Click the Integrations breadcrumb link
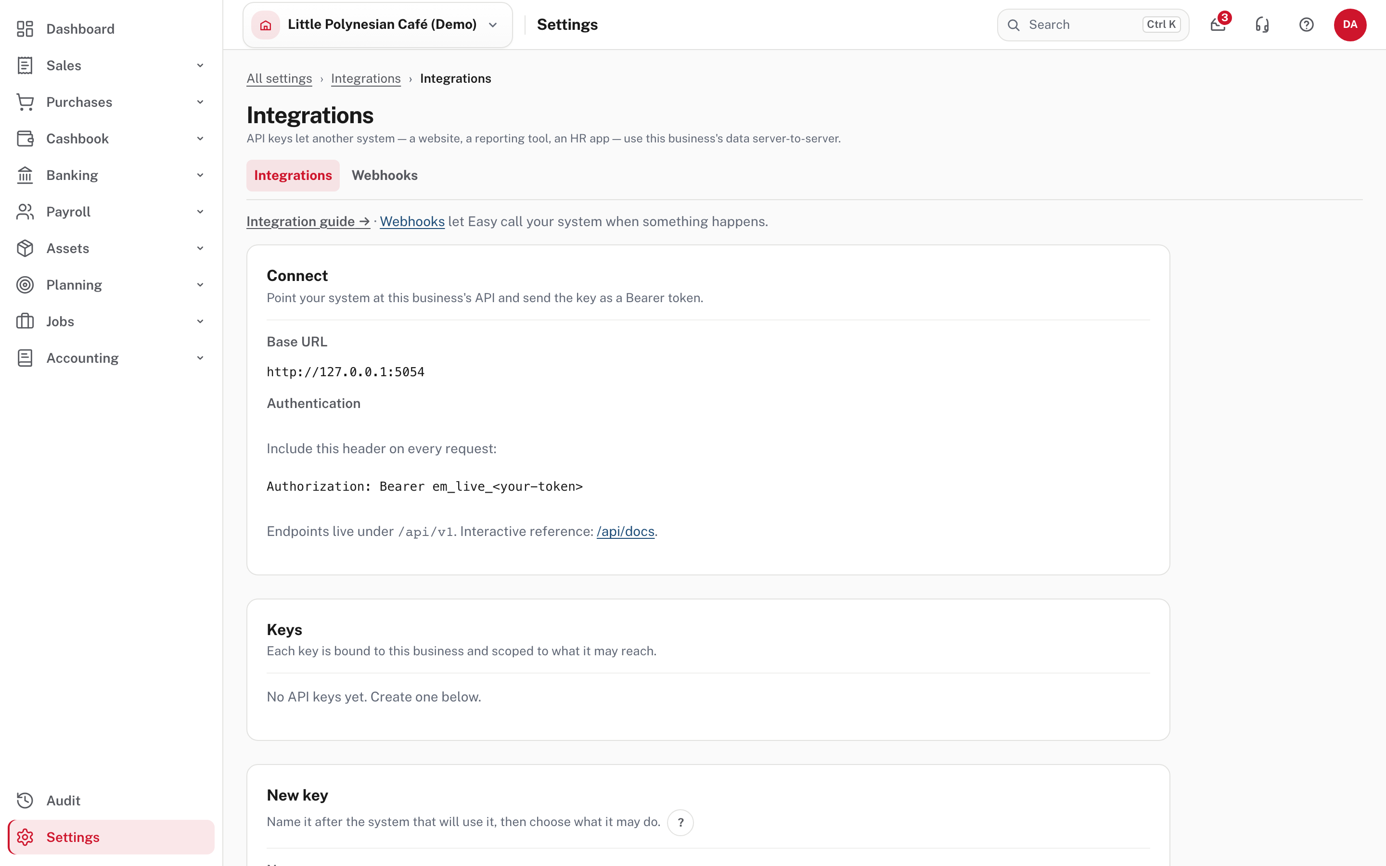This screenshot has height=866, width=1386. point(365,78)
